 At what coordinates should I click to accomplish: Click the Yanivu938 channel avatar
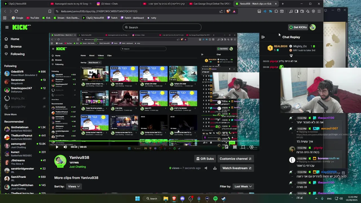click(60, 161)
